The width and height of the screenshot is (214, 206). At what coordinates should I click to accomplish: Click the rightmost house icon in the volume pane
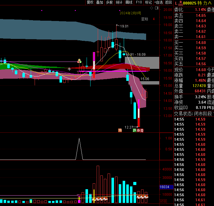click(146, 197)
